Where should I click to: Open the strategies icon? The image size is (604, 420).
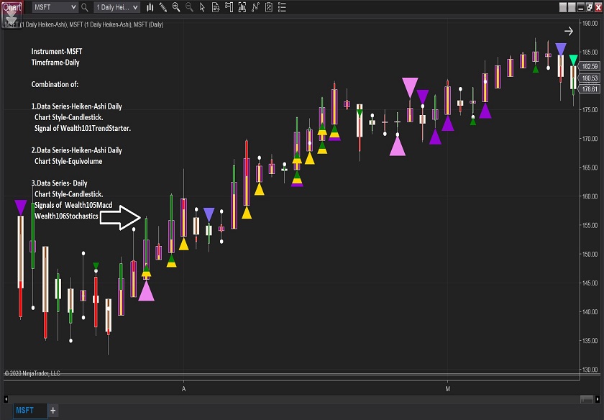tap(267, 7)
